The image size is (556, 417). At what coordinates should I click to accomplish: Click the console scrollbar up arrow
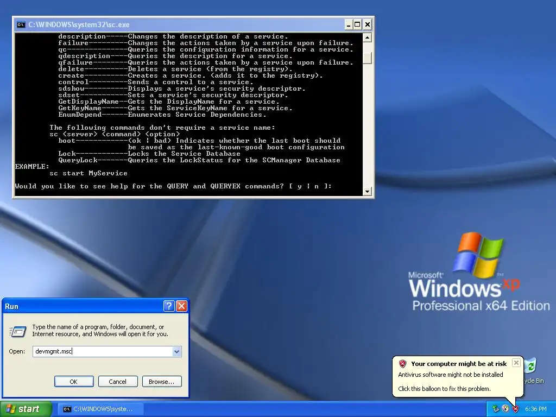tap(368, 37)
